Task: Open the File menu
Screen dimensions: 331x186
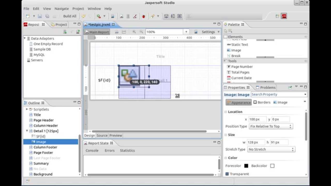Action: tap(26, 9)
